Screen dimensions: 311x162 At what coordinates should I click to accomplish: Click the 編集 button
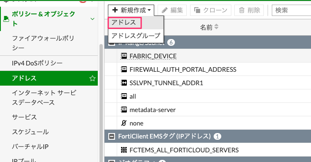click(172, 10)
